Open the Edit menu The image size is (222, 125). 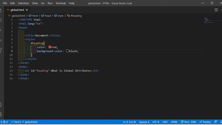pyautogui.click(x=12, y=3)
